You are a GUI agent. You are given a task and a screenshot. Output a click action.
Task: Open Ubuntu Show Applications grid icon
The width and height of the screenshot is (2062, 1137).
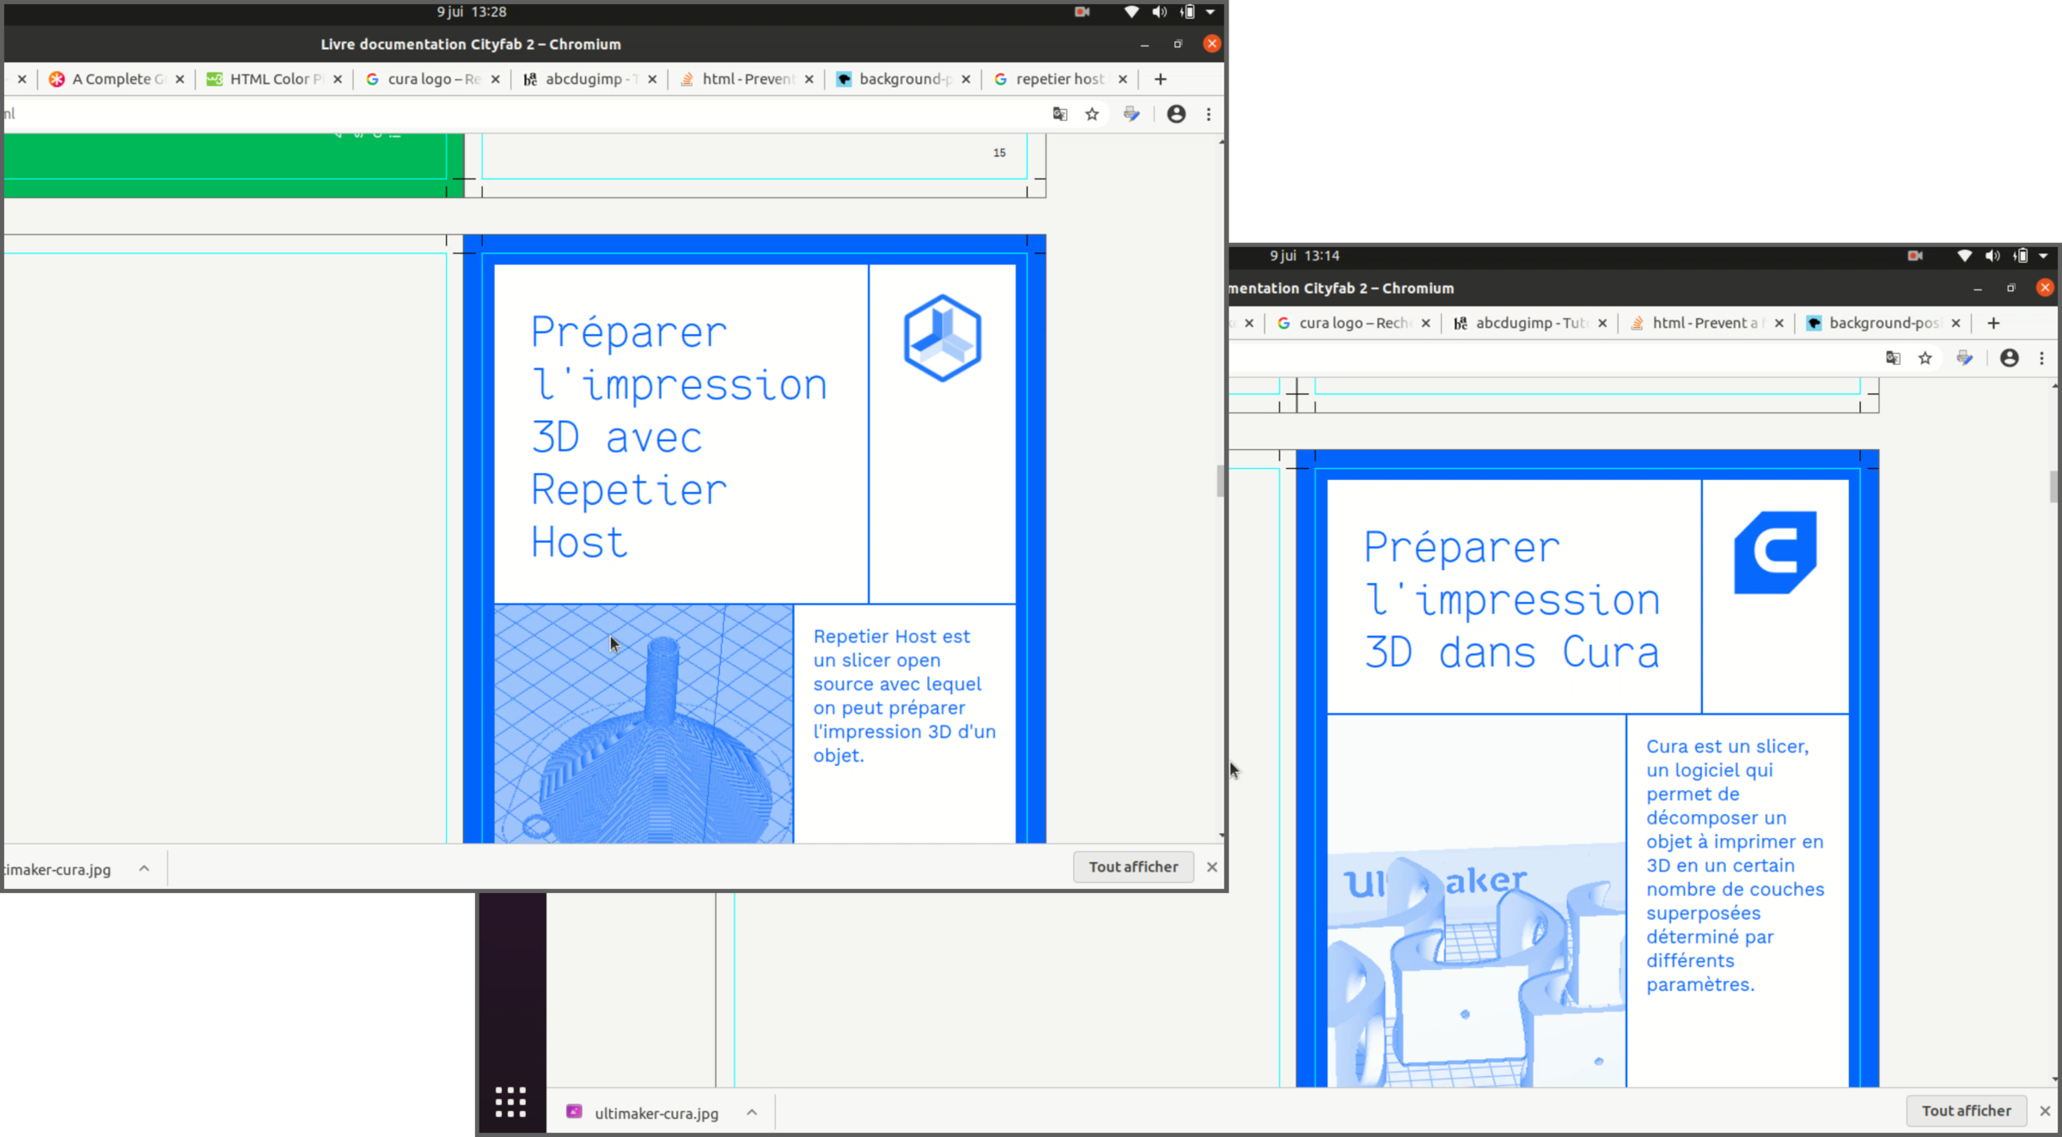pyautogui.click(x=510, y=1102)
